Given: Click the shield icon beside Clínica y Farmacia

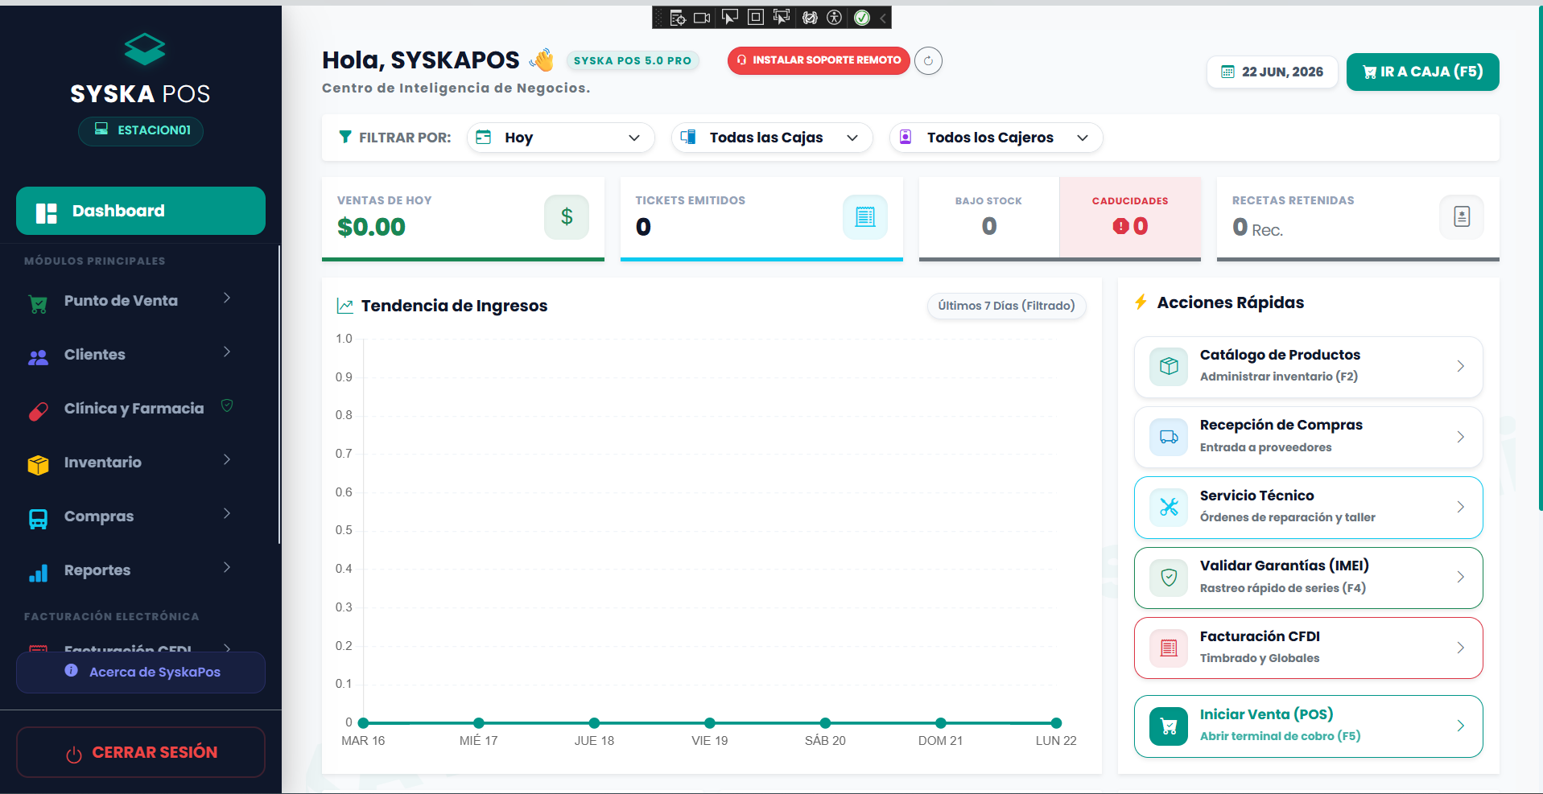Looking at the screenshot, I should coord(227,405).
